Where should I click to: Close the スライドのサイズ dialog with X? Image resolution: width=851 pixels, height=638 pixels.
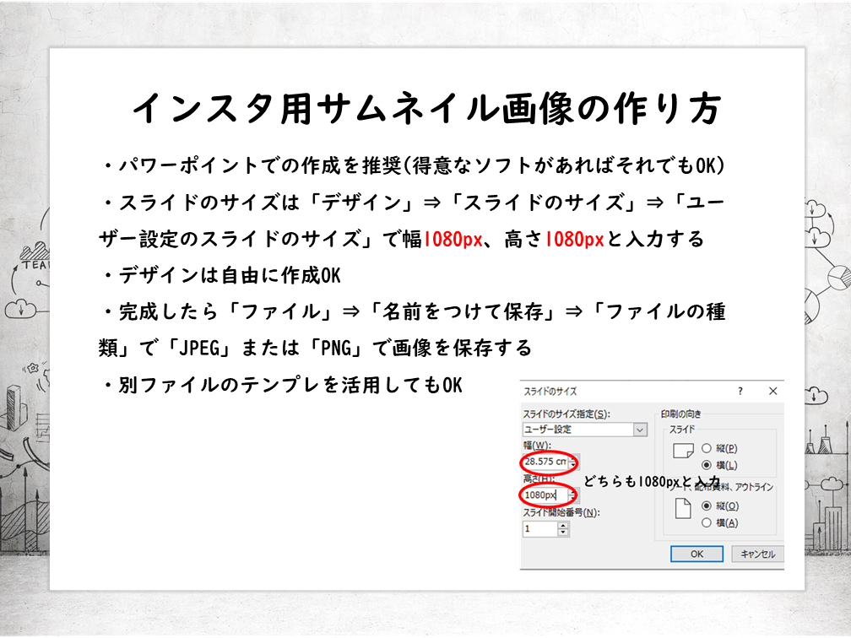[x=772, y=392]
